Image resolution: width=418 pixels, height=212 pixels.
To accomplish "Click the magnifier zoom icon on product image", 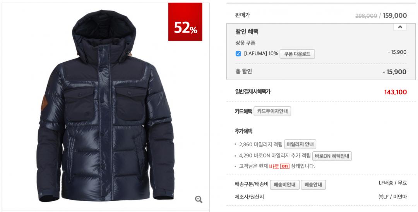I will click(x=199, y=199).
